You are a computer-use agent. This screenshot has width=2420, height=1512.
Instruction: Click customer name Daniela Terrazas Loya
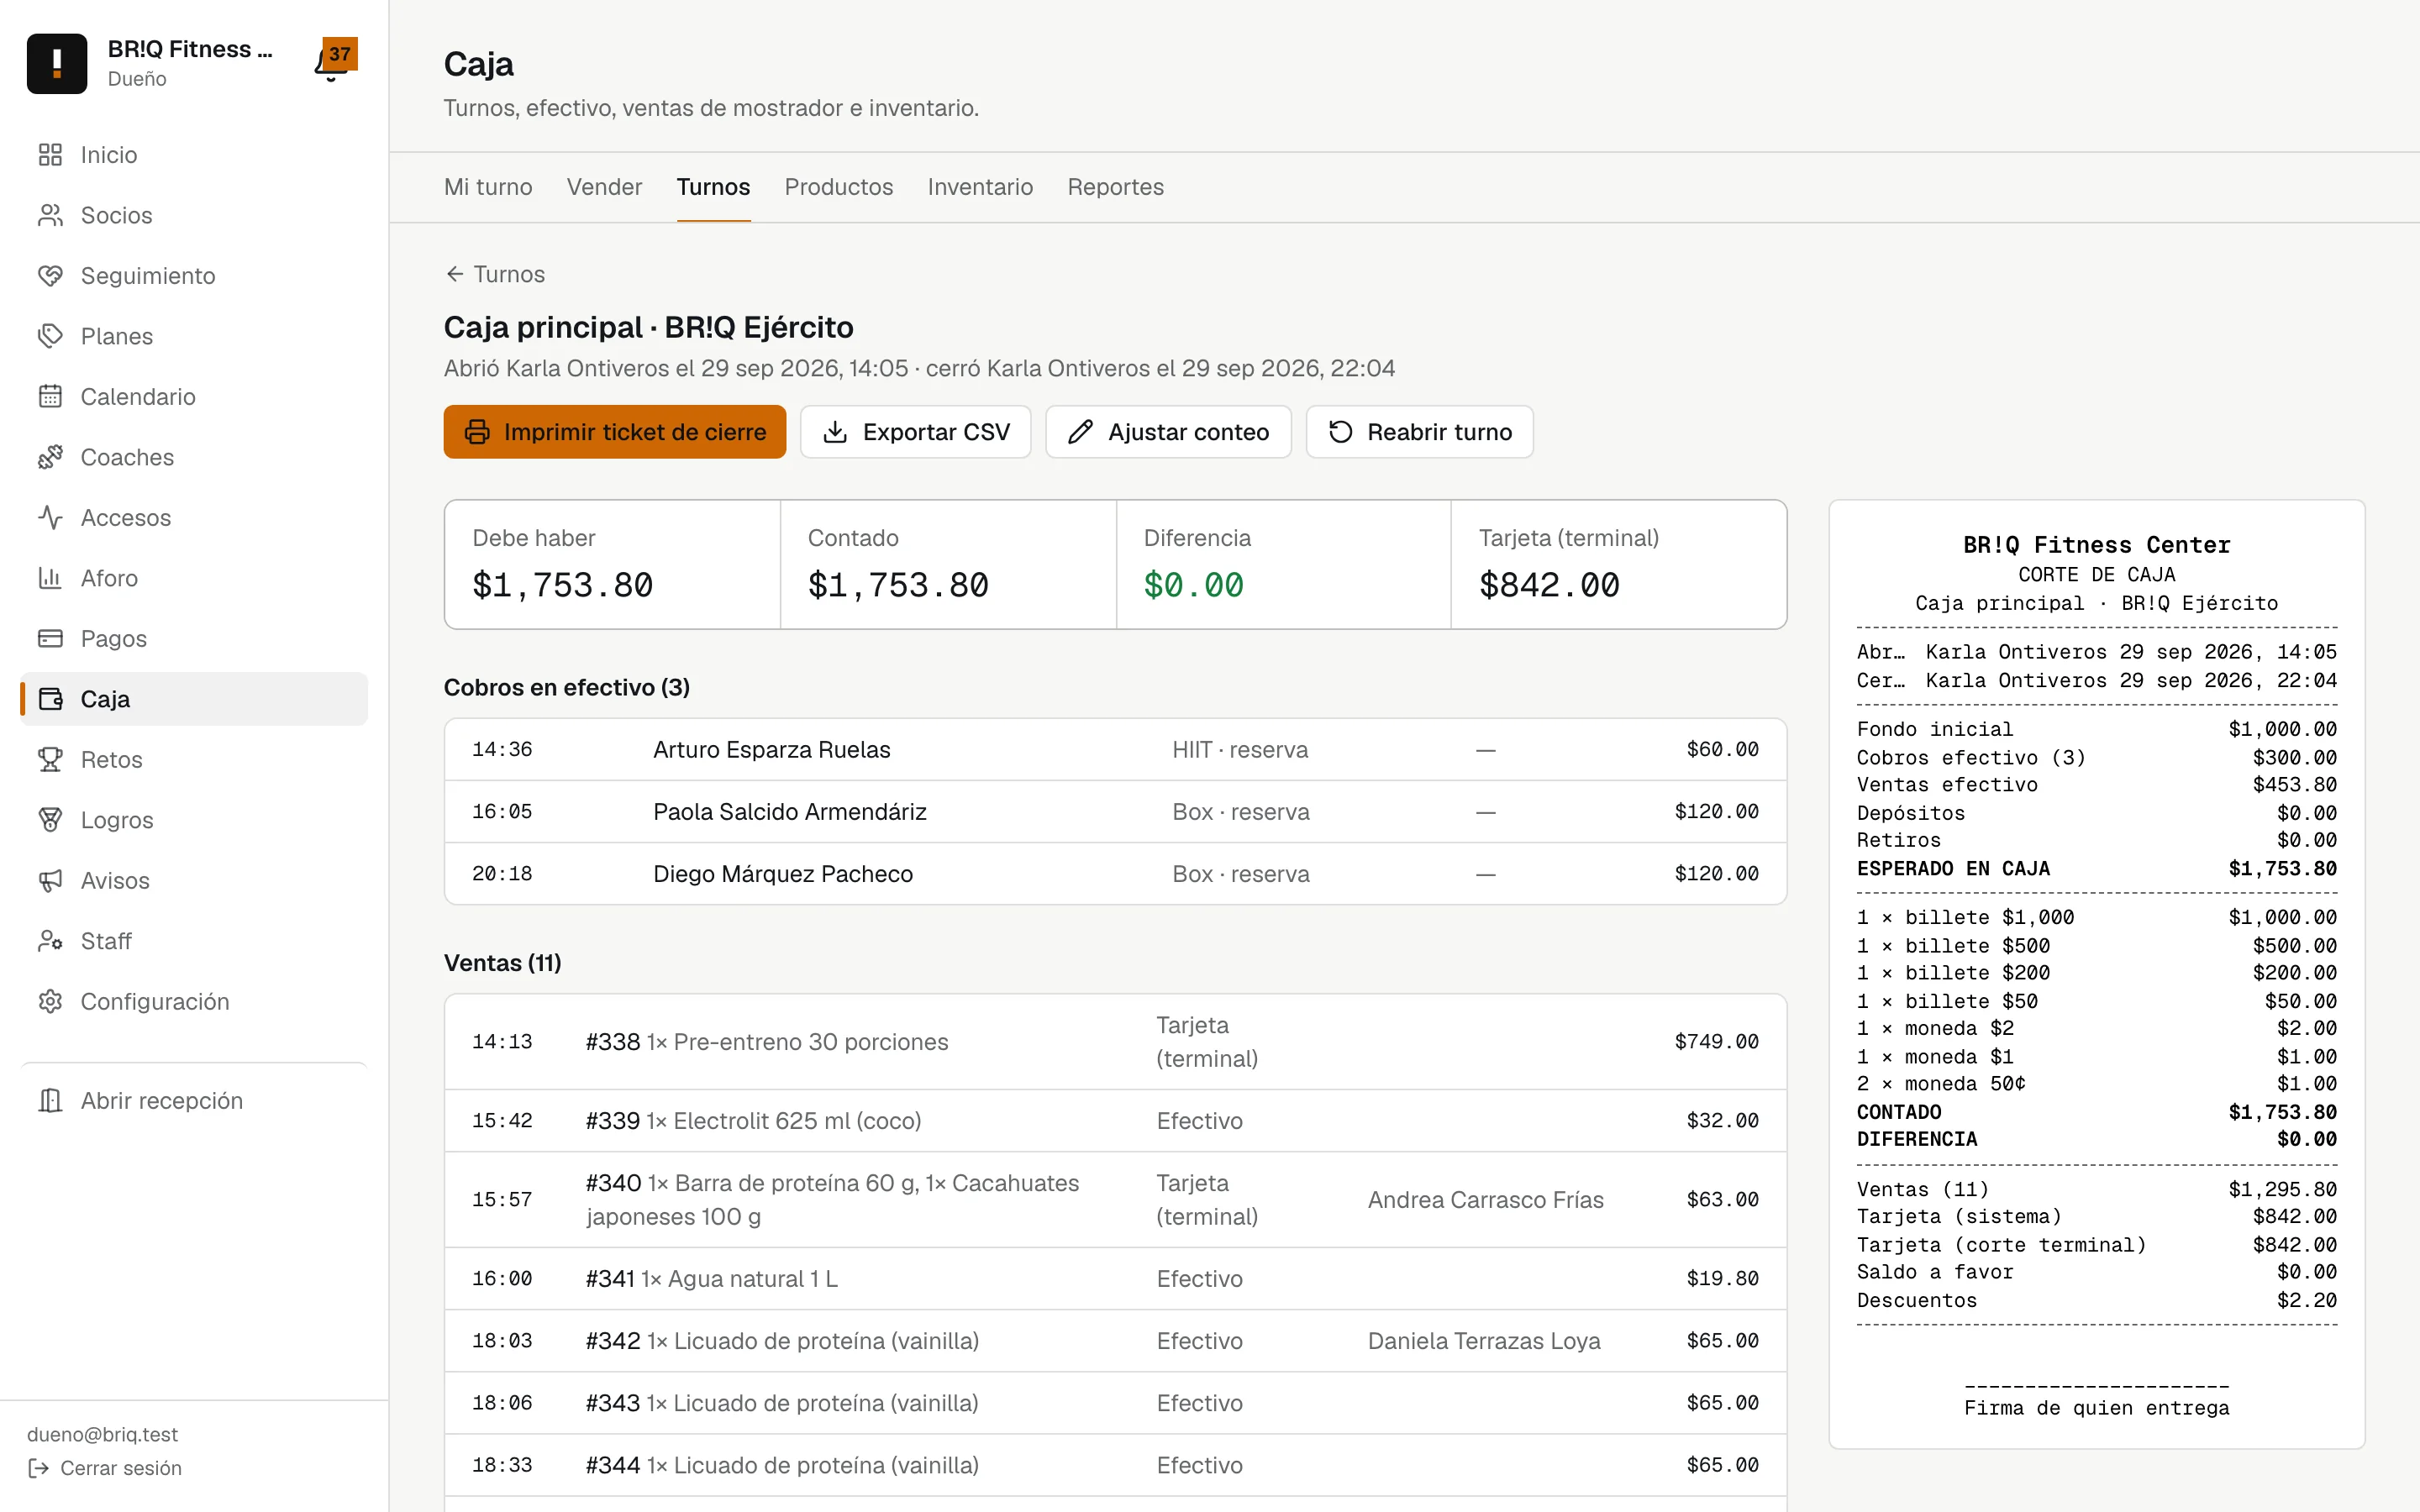[1484, 1341]
